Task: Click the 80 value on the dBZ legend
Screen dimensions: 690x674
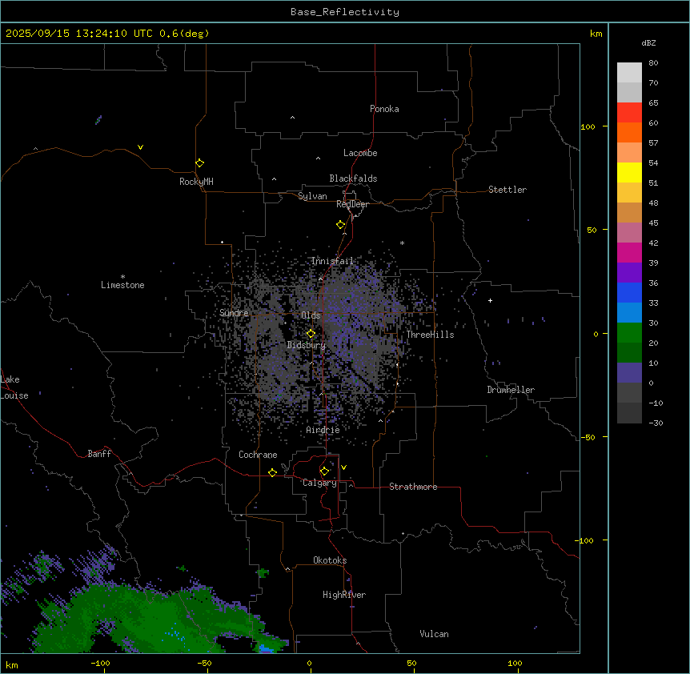Action: (x=653, y=63)
